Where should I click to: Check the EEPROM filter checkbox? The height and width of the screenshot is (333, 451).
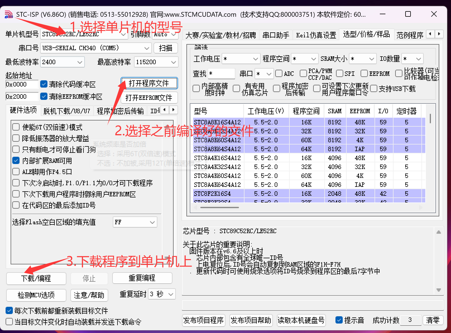pos(364,73)
